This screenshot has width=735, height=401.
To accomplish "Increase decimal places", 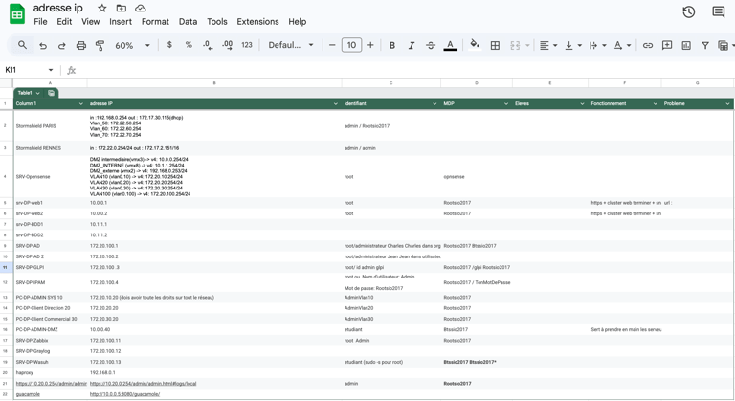I will tap(228, 45).
